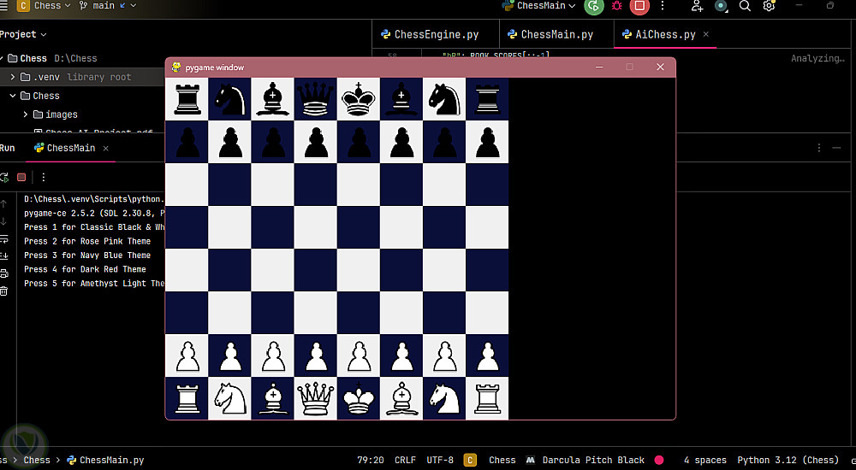Toggle soft-wrap in the console gutter

point(3,238)
